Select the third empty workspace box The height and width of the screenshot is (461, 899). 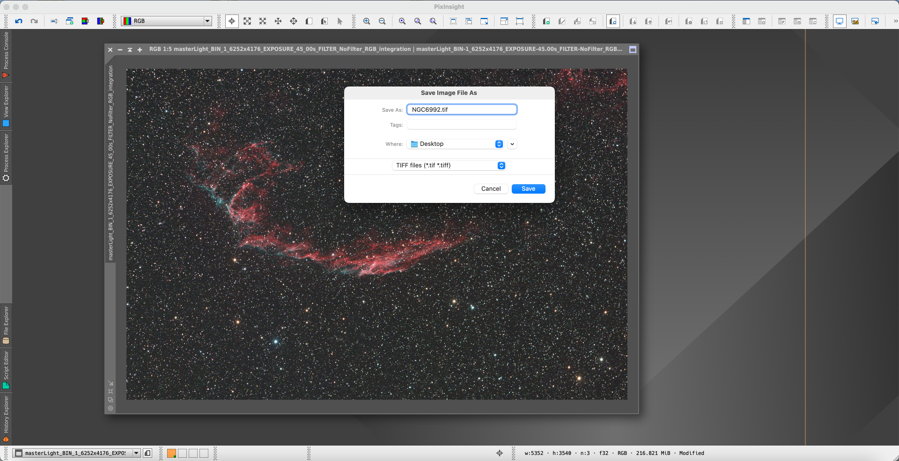pyautogui.click(x=193, y=453)
